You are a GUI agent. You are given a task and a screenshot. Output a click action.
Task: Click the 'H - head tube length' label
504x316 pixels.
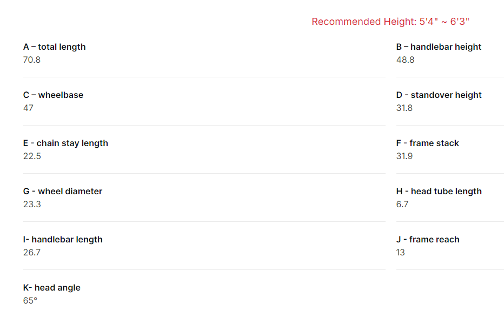439,192
